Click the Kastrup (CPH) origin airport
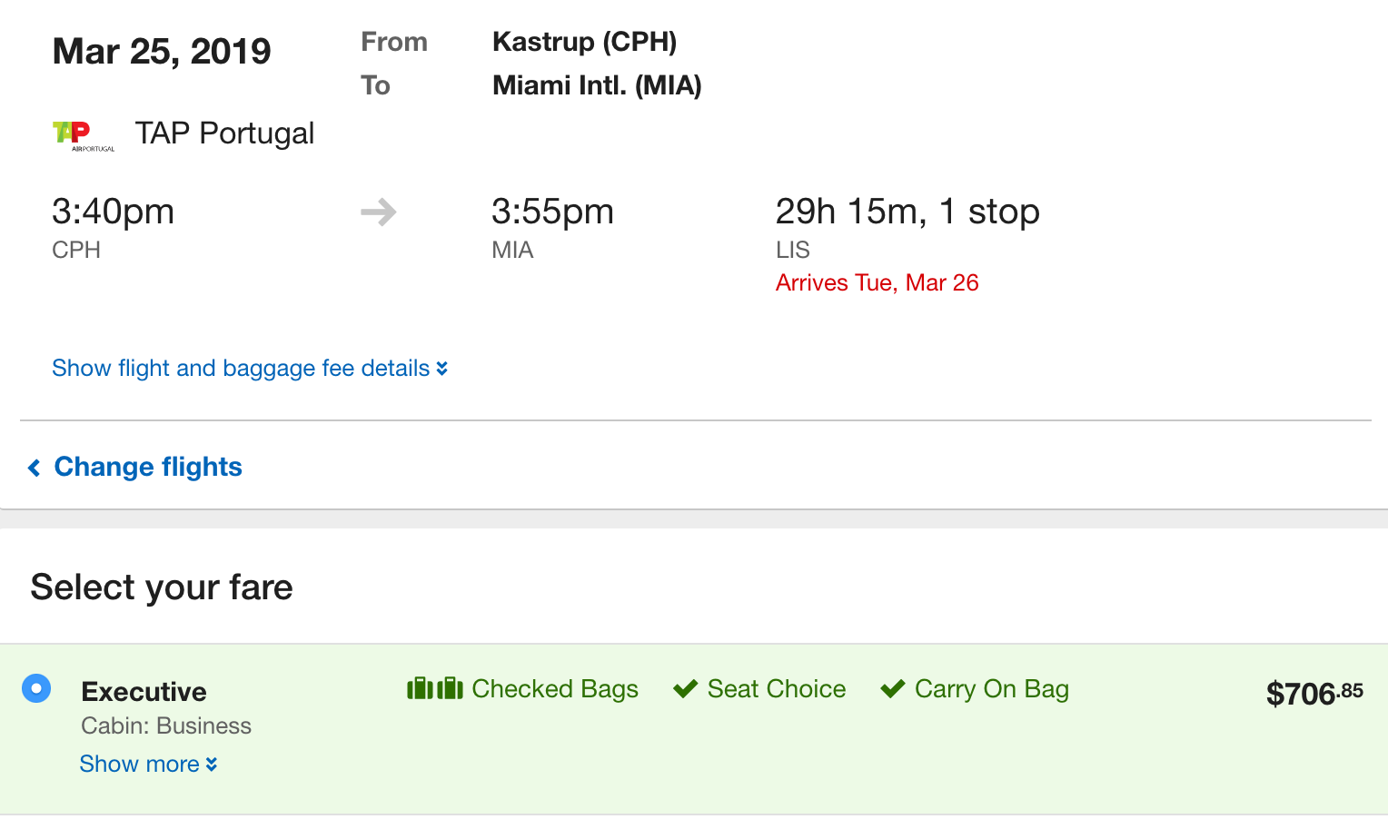 [x=584, y=42]
